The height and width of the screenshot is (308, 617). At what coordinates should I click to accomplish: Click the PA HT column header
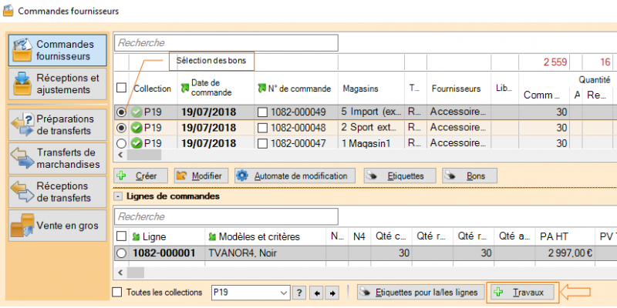pos(565,236)
